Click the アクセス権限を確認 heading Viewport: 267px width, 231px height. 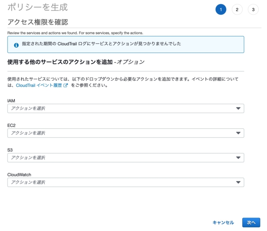tap(38, 22)
